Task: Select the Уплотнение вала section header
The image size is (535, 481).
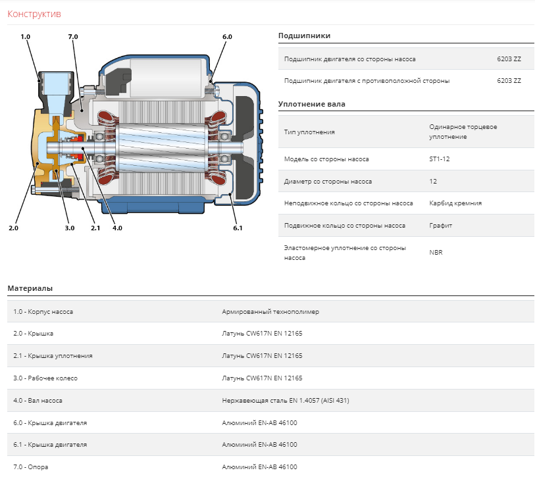Action: [x=311, y=104]
